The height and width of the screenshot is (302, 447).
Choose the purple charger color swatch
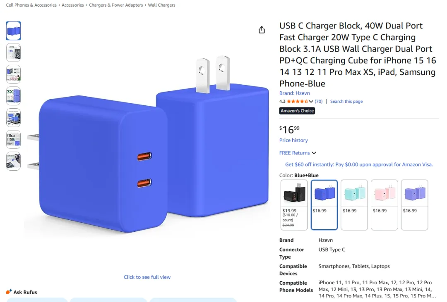point(414,205)
